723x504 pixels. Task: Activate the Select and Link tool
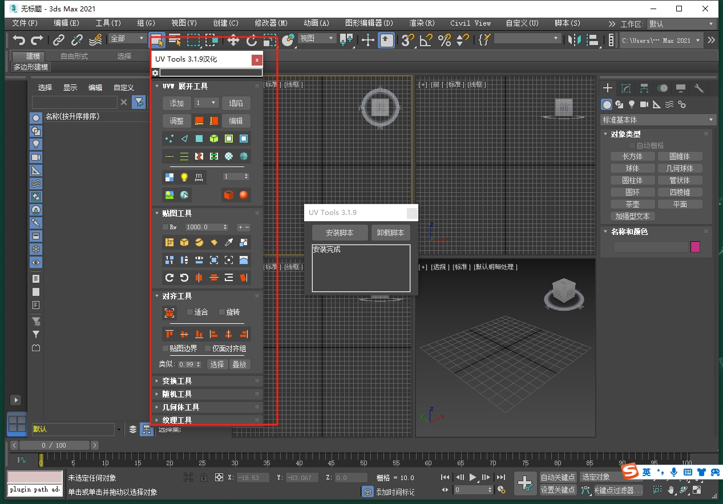pos(58,40)
